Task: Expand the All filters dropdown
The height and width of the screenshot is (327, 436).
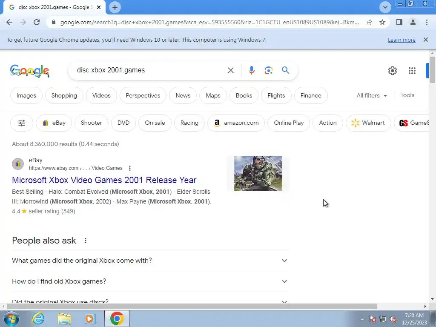Action: (x=372, y=95)
